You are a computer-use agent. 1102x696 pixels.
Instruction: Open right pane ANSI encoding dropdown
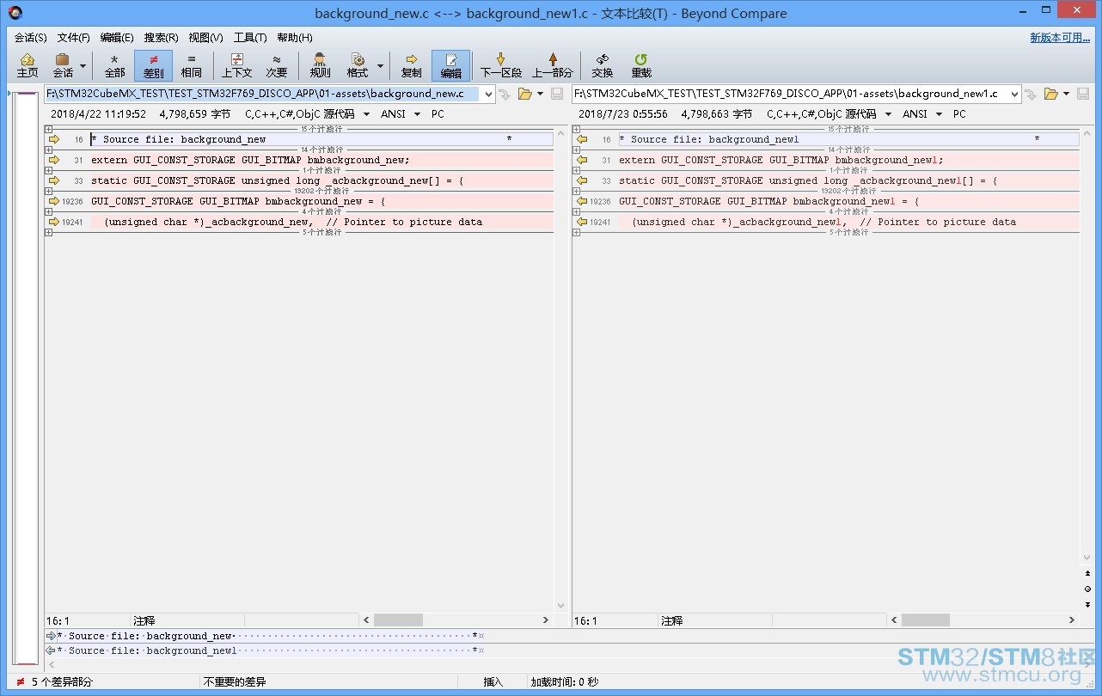point(922,114)
